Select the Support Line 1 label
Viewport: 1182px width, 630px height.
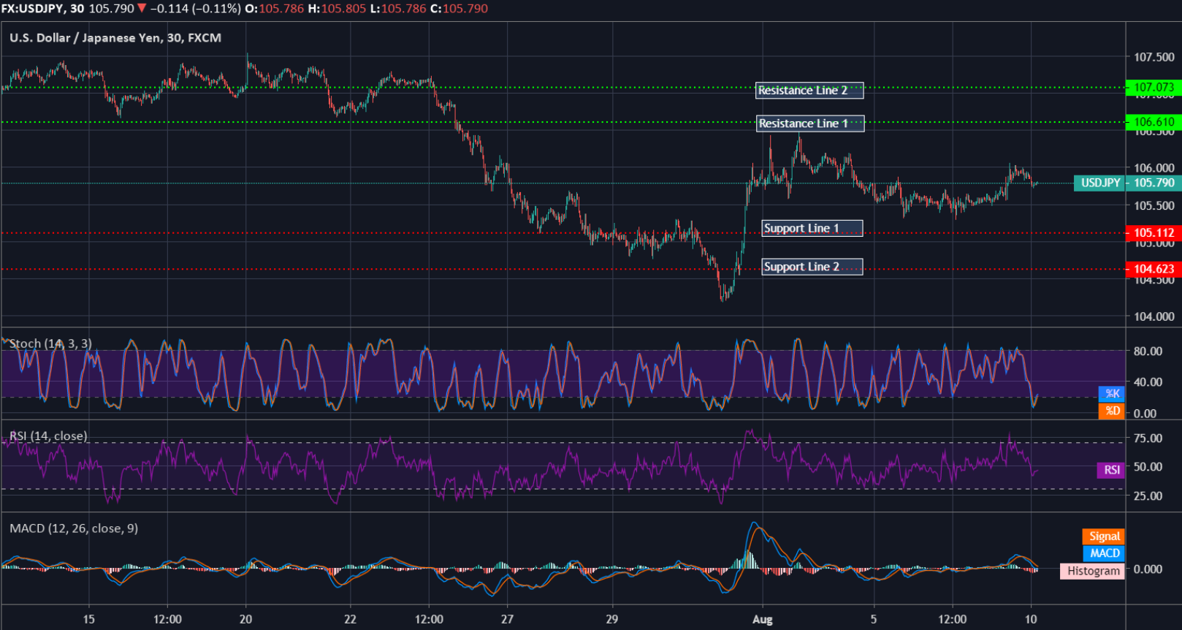(x=812, y=229)
